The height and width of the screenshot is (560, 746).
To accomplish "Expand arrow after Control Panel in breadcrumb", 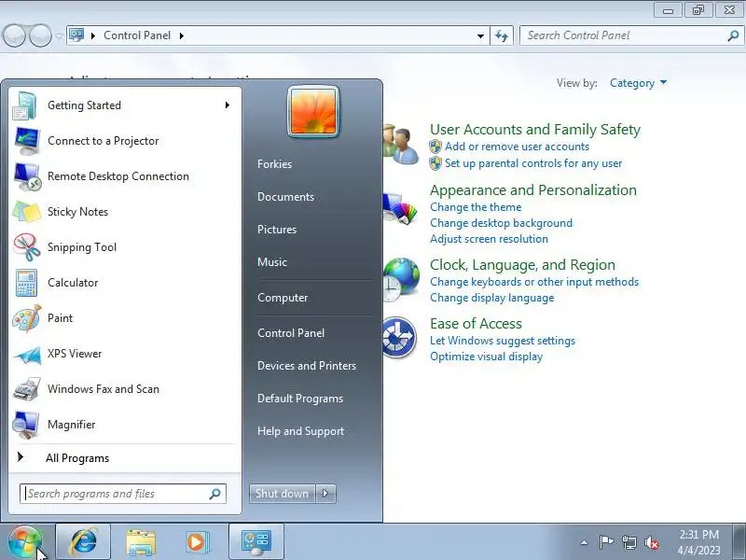I will click(x=181, y=35).
